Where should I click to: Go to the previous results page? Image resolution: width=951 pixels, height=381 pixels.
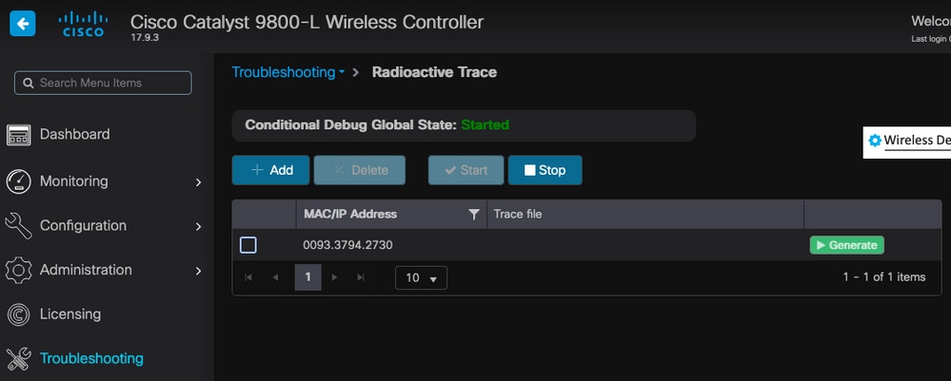click(x=275, y=277)
